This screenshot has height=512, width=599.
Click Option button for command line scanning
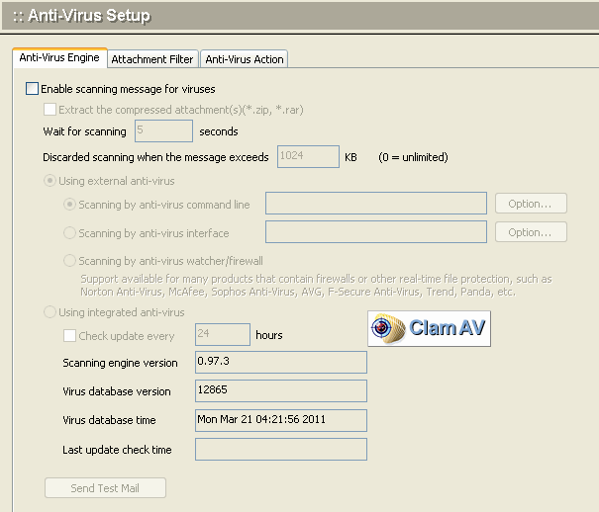tap(531, 204)
